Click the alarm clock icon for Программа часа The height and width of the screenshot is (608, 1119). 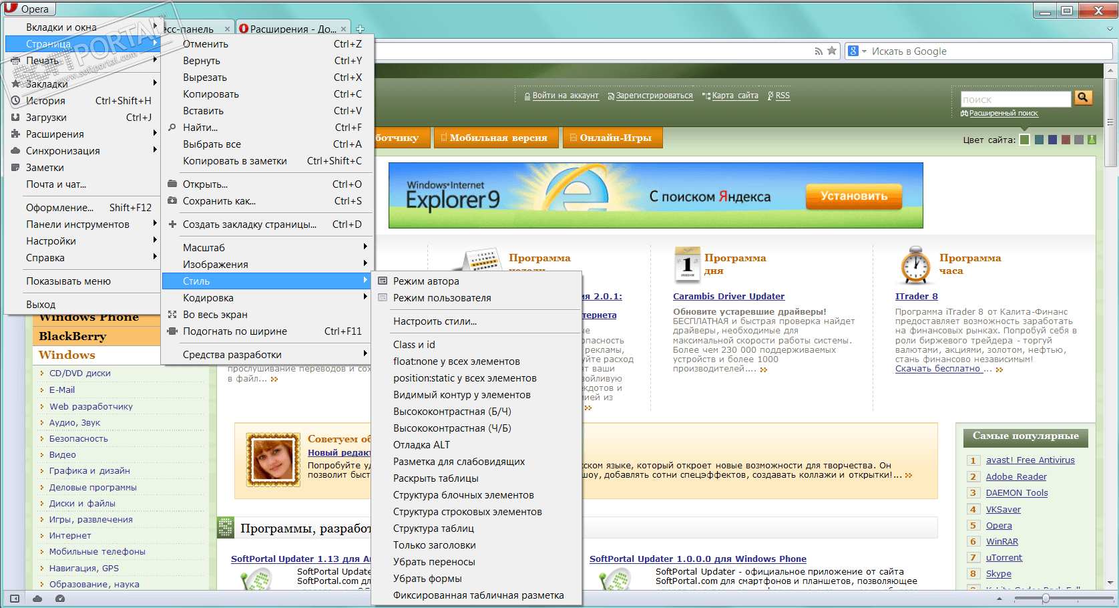coord(915,265)
